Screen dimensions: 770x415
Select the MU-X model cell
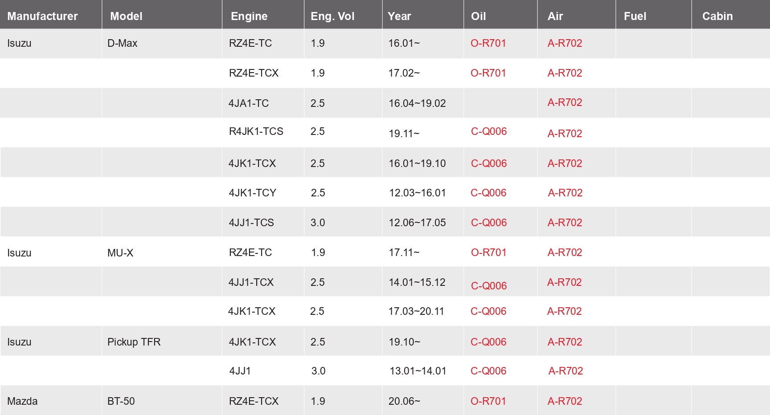coord(120,253)
